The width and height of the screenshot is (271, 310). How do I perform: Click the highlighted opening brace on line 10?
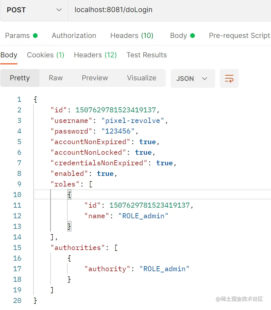pos(69,195)
